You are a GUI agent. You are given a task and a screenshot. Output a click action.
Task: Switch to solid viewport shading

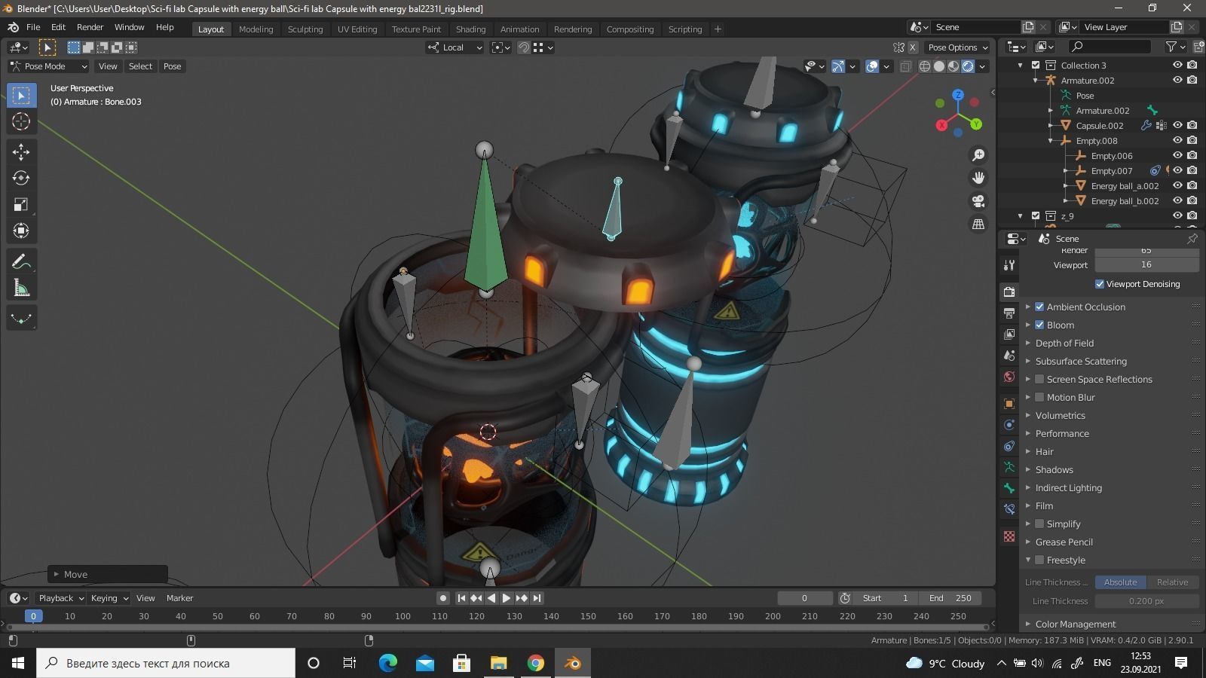pos(939,66)
